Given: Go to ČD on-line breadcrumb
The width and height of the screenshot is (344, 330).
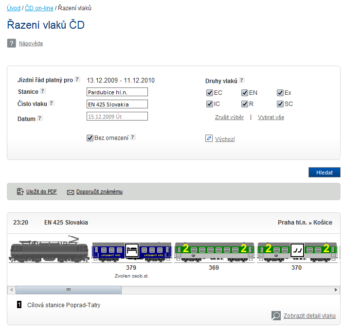Looking at the screenshot, I should (x=38, y=8).
